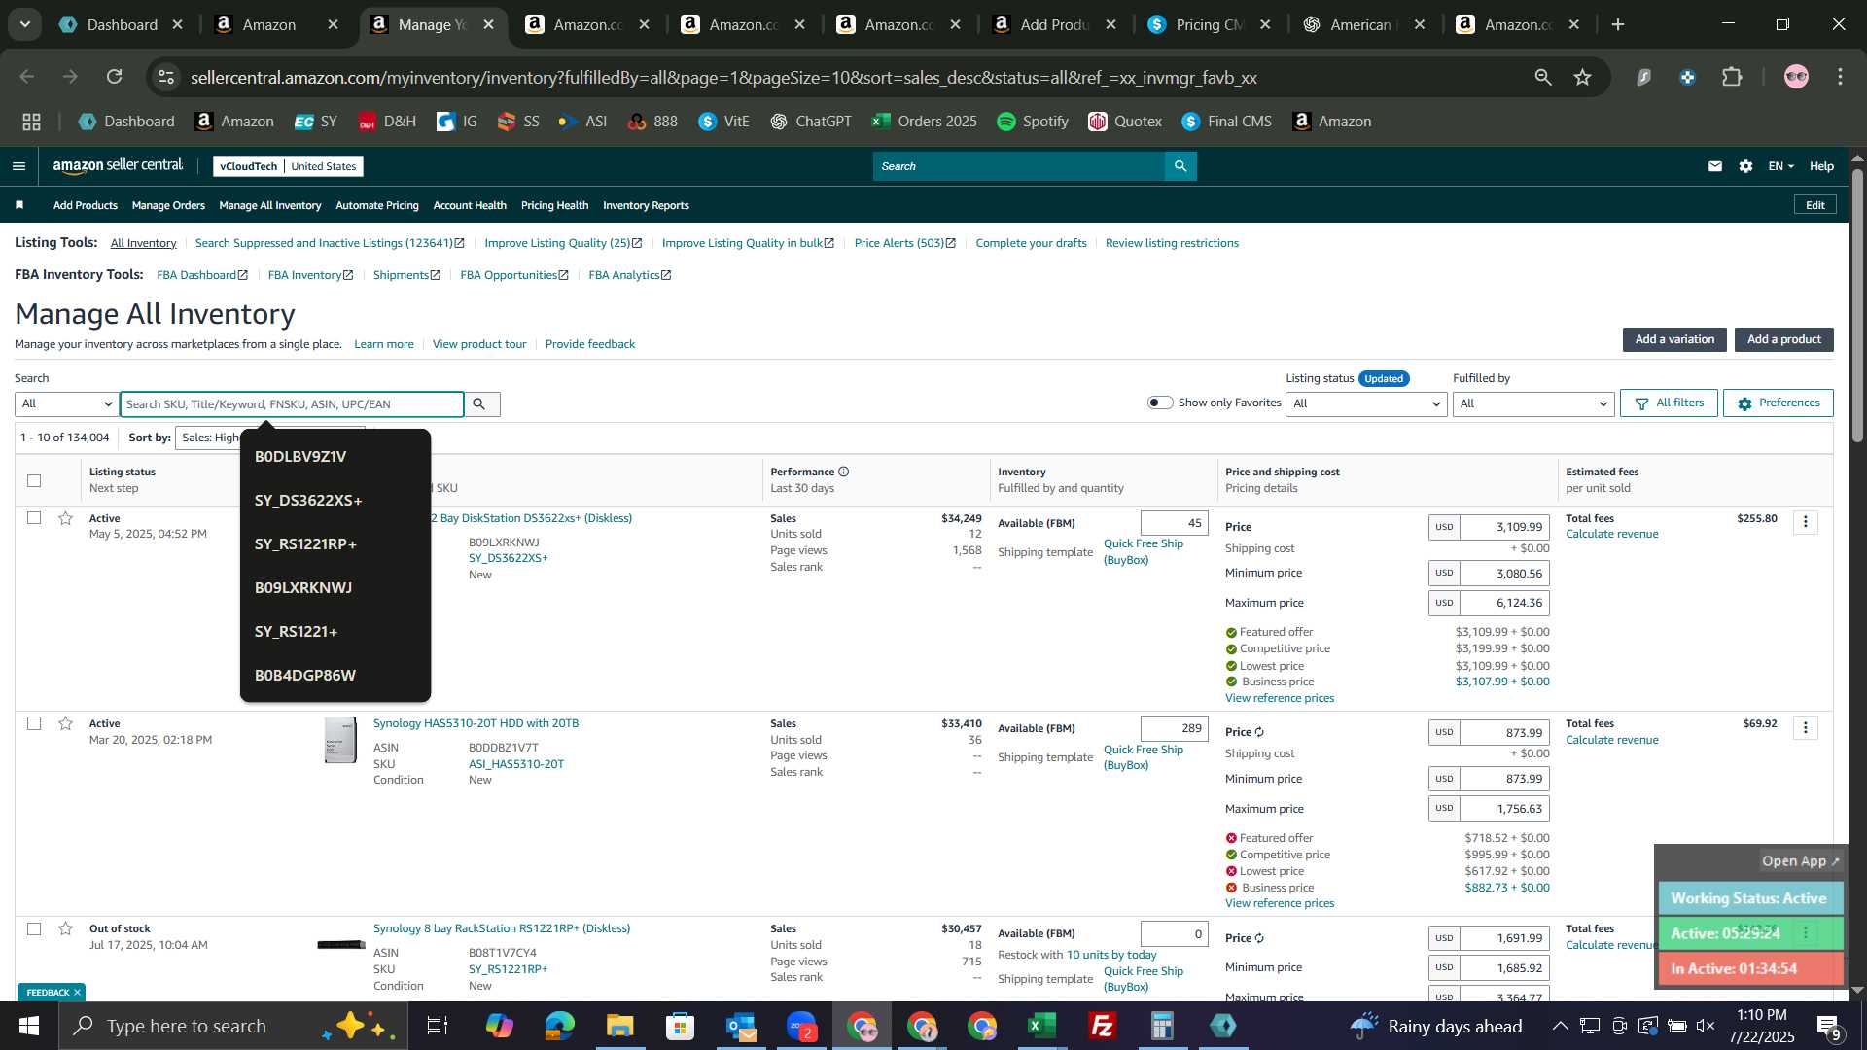Bookmark this page with the star icon

pos(1583,77)
